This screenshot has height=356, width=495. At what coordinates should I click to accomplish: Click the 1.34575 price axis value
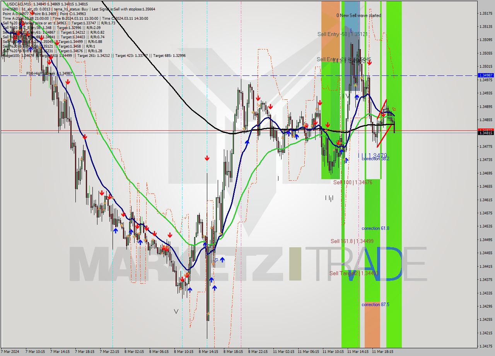pos(486,213)
